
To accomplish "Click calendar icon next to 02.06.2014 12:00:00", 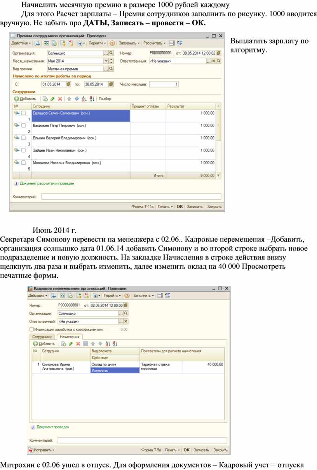I will click(126, 305).
